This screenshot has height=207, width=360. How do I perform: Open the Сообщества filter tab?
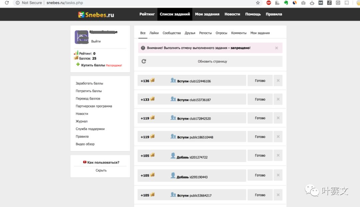point(172,33)
